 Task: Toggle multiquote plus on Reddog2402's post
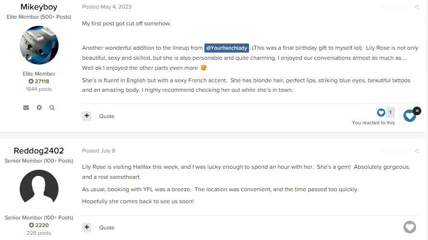pyautogui.click(x=86, y=227)
